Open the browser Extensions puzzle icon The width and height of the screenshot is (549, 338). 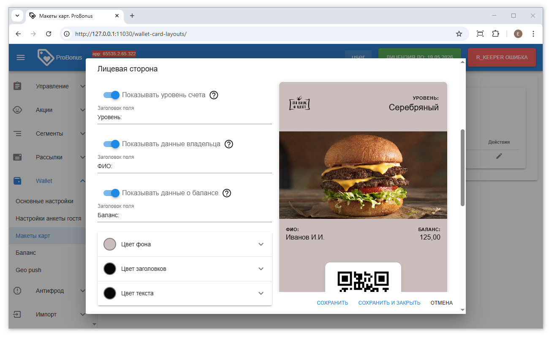[x=496, y=34]
